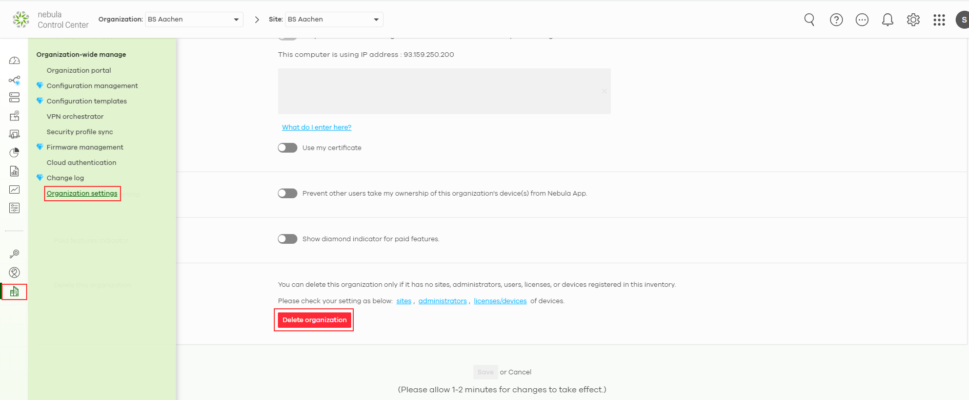Viewport: 969px width, 400px height.
Task: Open the help question mark icon
Action: point(836,19)
